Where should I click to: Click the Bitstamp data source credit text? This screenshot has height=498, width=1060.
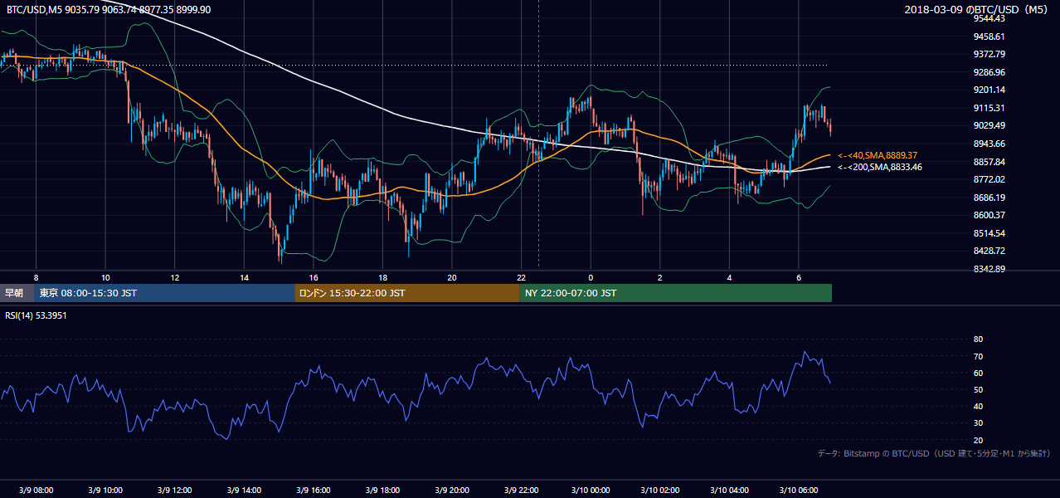tap(934, 453)
